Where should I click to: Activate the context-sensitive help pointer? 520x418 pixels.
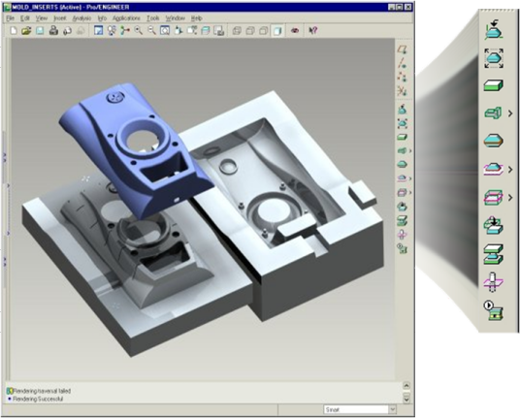coord(312,31)
